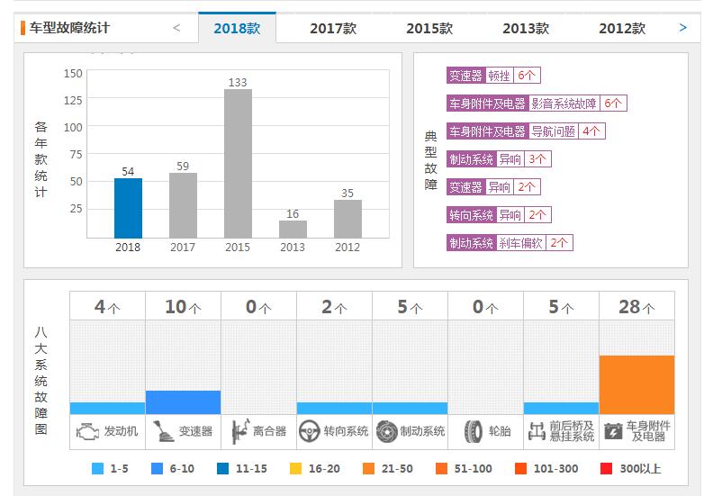Open the 2015款 tab
The image size is (704, 496).
pos(429,28)
